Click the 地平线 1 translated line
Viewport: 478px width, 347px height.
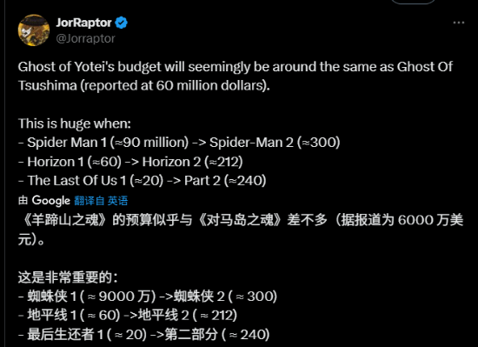(x=128, y=316)
